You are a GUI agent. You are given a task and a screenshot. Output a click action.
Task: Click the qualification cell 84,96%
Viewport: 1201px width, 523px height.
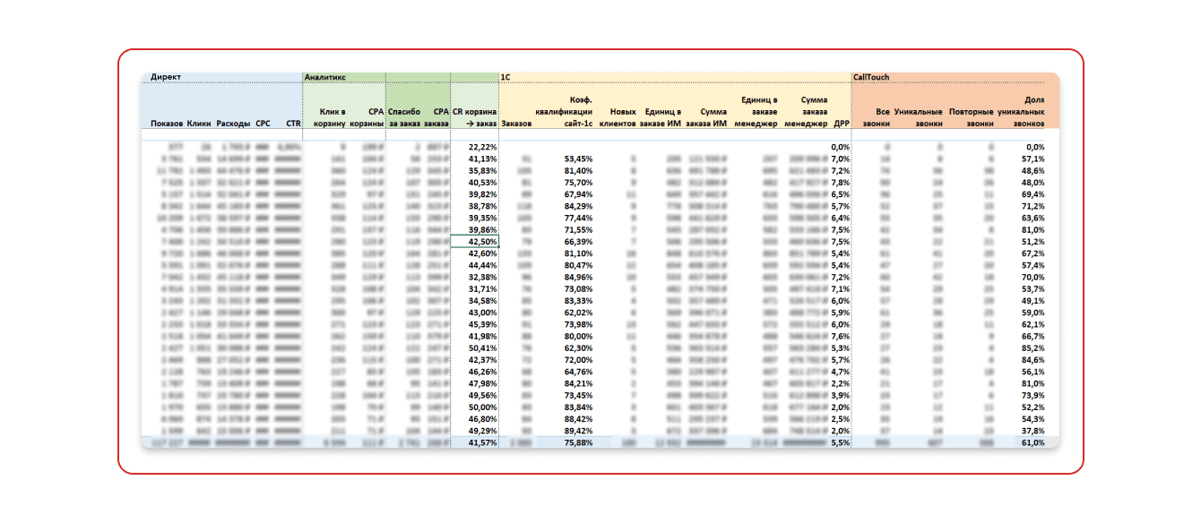578,278
